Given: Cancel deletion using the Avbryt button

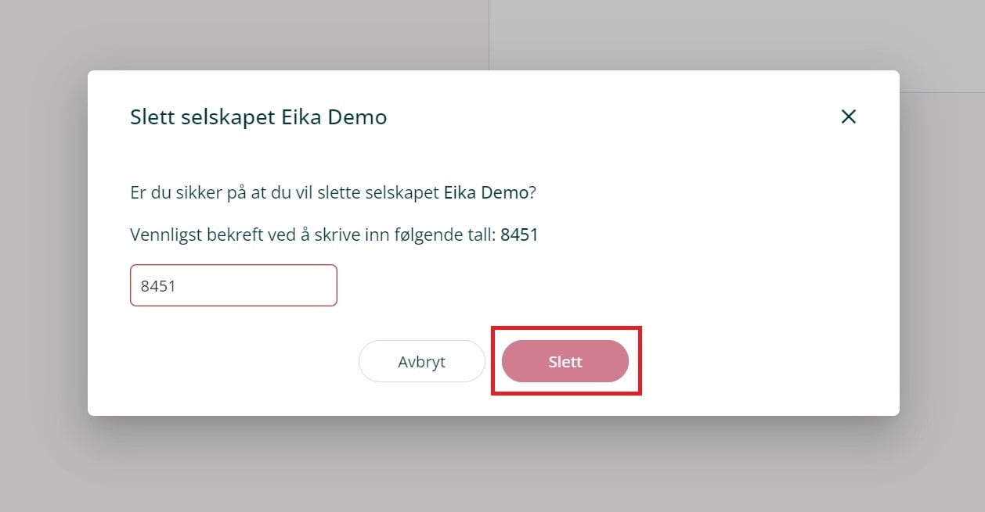Looking at the screenshot, I should [x=421, y=362].
